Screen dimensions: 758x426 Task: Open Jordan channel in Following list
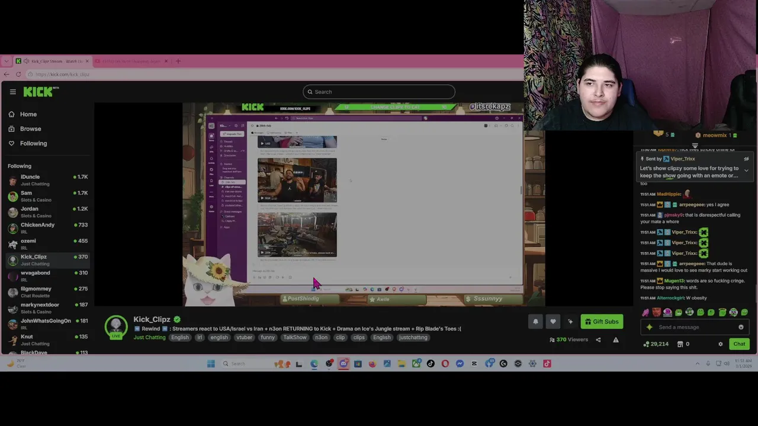tap(47, 212)
